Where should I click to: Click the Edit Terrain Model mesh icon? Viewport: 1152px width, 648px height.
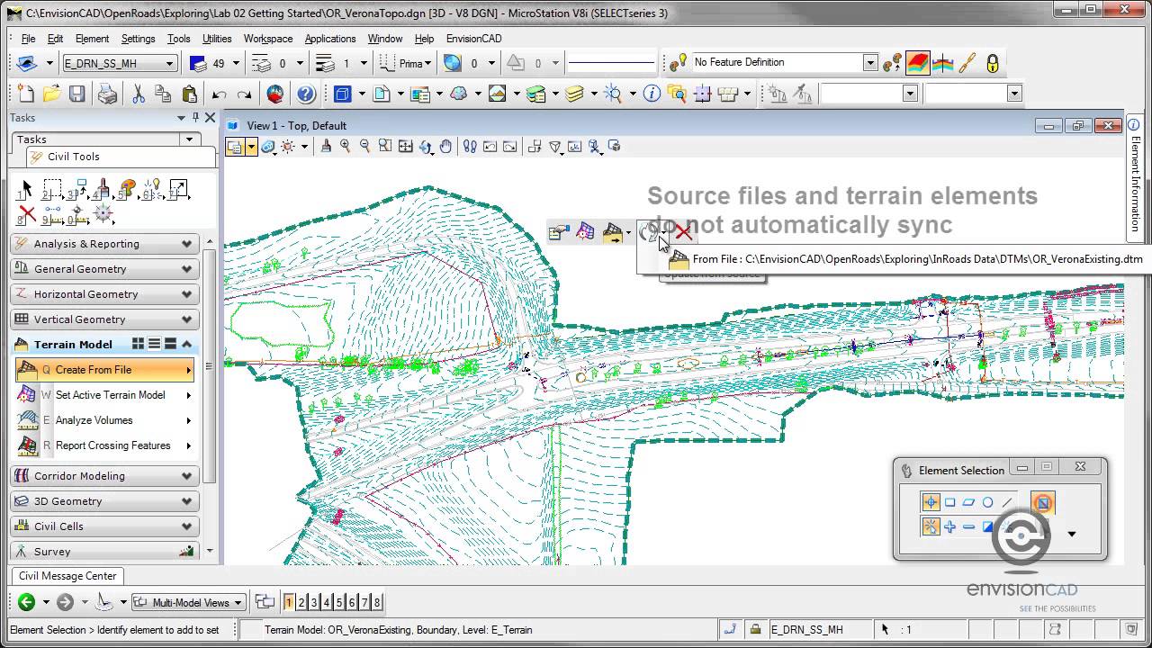pyautogui.click(x=585, y=233)
